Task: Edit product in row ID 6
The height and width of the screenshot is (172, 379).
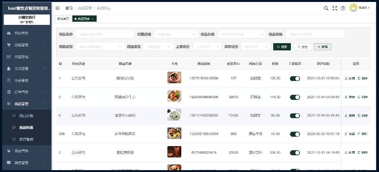Action: [x=350, y=116]
